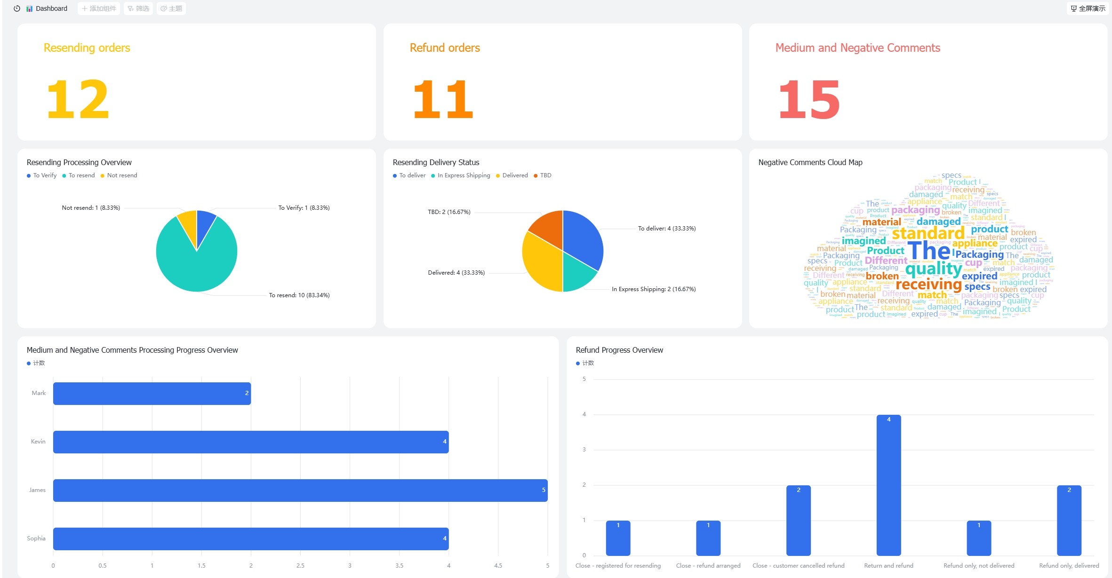Click orange TBD pie slice
Screen dimensions: 1112x578
(549, 228)
